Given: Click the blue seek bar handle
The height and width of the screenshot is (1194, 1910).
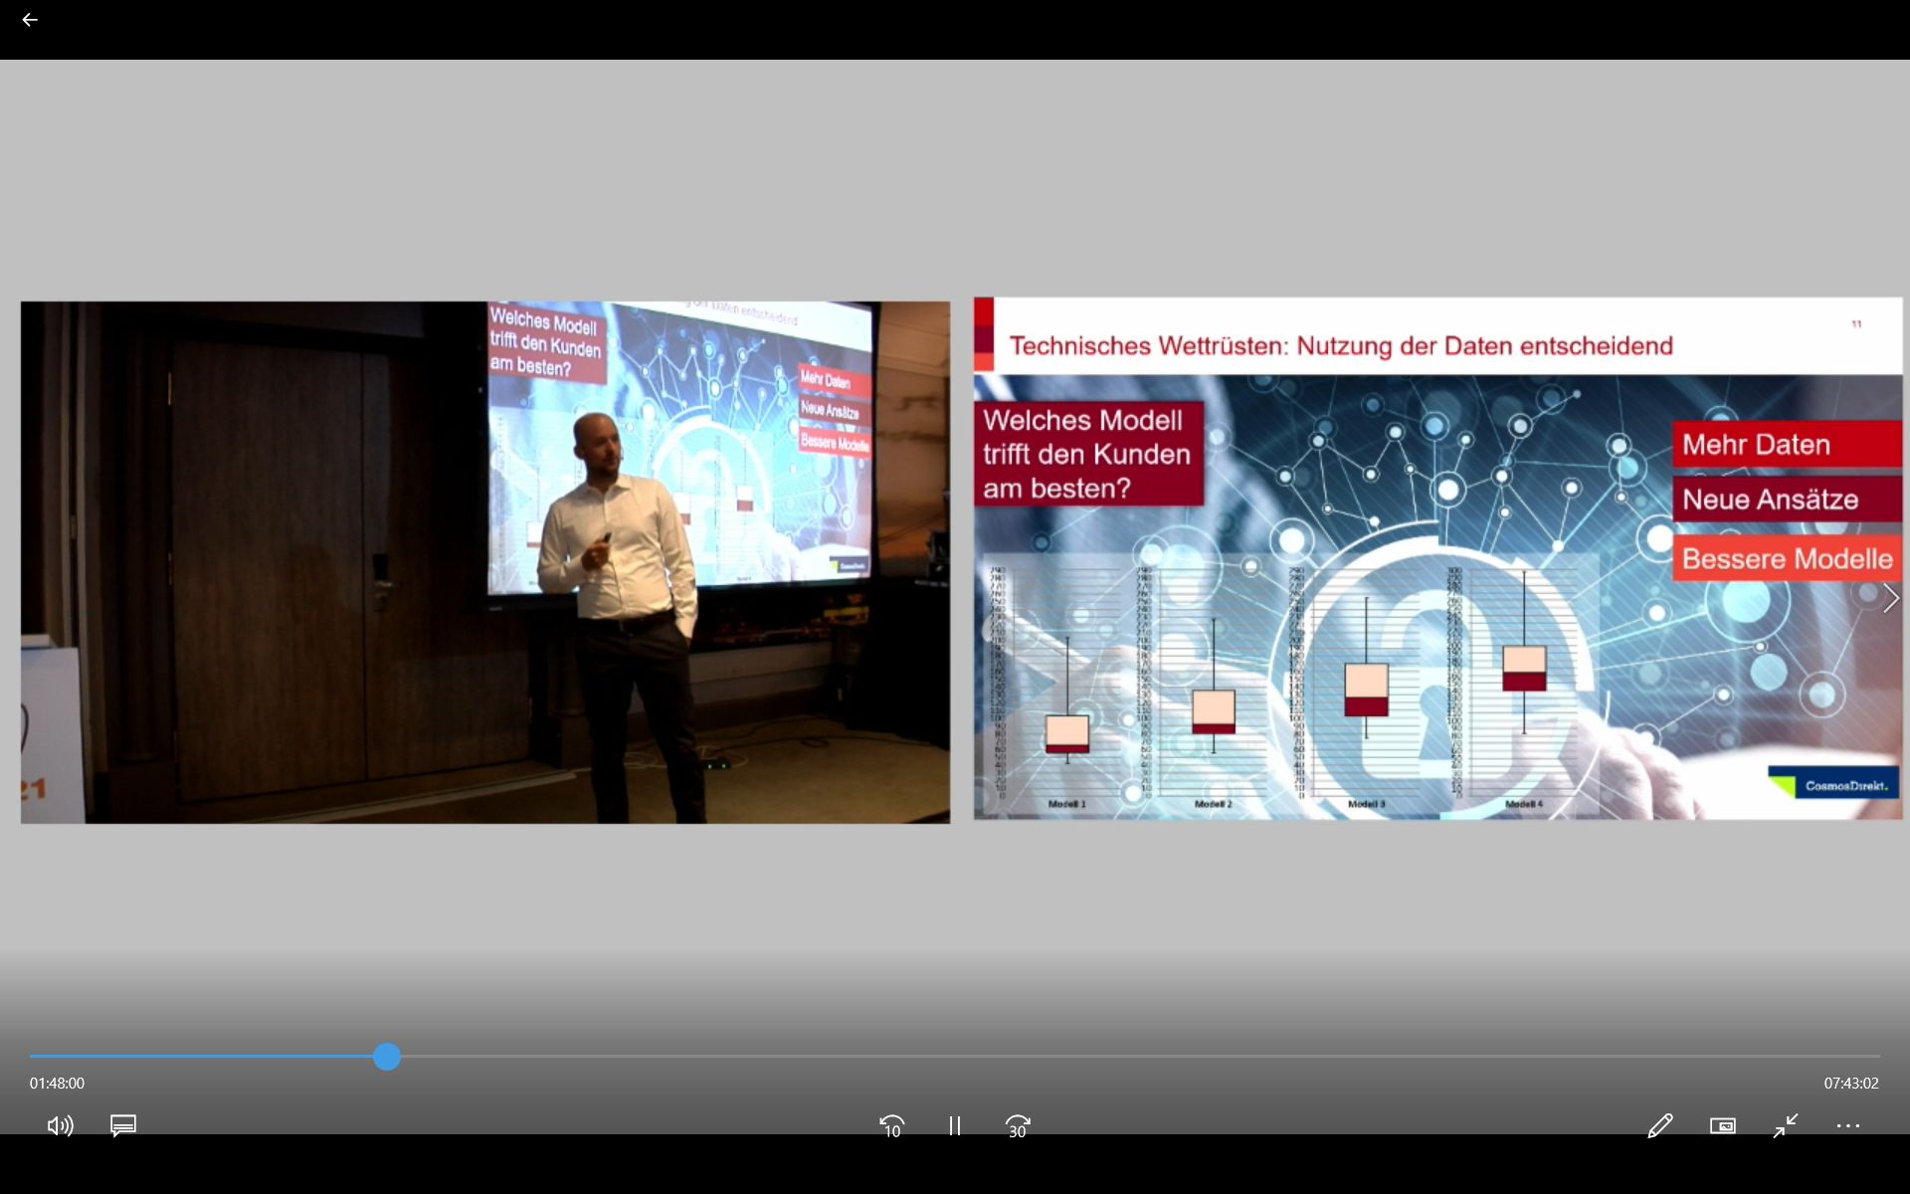Looking at the screenshot, I should (x=387, y=1057).
